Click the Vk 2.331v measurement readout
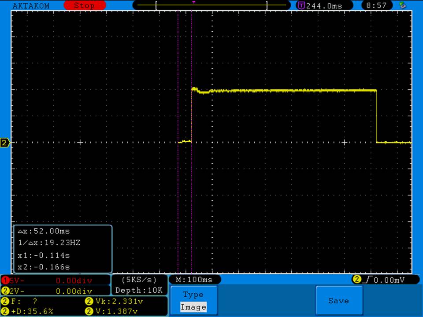The image size is (423, 317). click(115, 302)
